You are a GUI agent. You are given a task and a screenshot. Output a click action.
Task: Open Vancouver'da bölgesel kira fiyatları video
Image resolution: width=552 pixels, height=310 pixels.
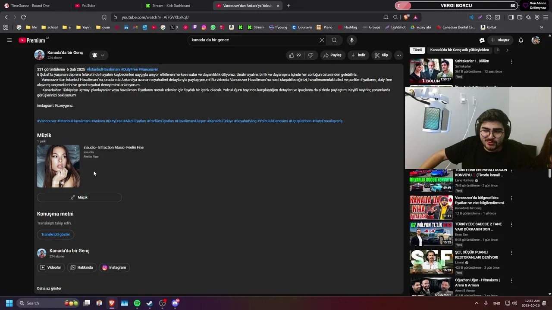click(431, 208)
